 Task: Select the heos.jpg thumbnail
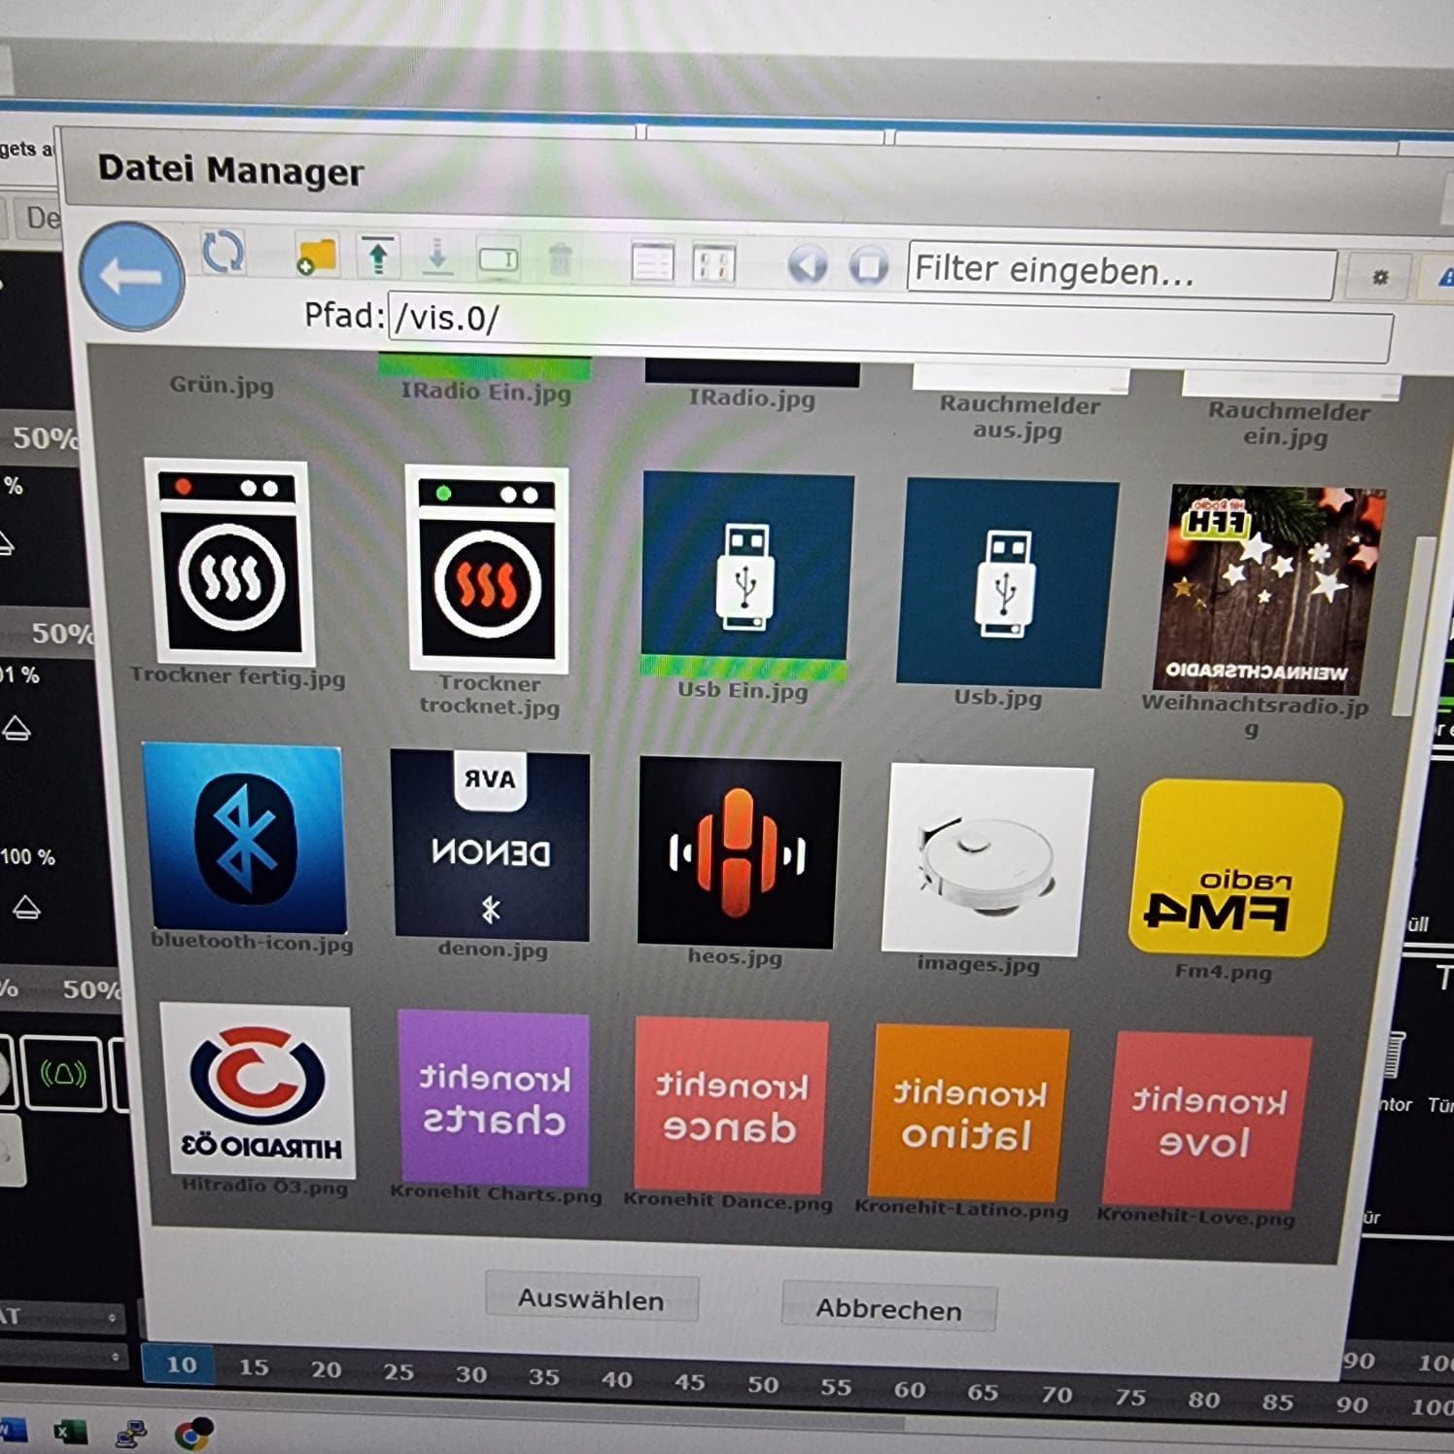point(738,853)
